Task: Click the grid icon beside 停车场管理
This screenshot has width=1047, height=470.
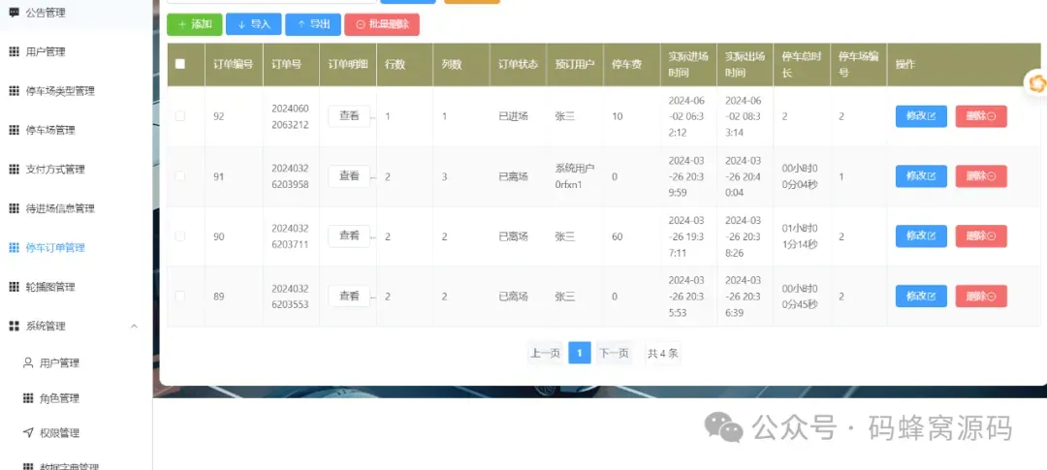Action: point(14,130)
